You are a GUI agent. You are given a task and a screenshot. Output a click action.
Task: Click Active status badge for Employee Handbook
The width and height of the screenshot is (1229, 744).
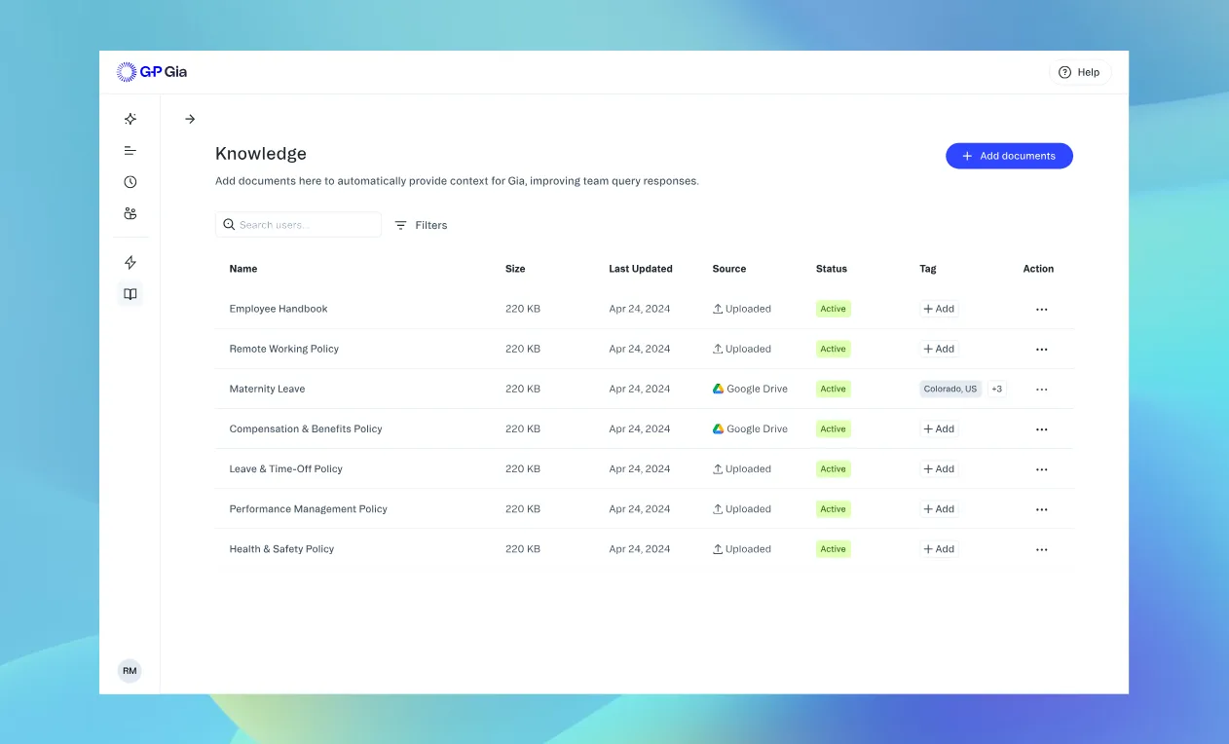point(834,309)
